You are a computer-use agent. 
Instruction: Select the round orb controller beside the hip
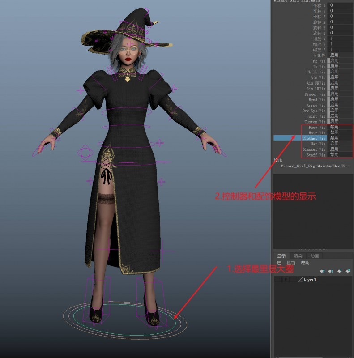tap(85, 153)
